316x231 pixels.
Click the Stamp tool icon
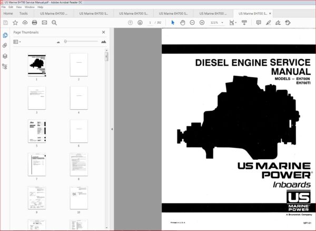click(288, 23)
